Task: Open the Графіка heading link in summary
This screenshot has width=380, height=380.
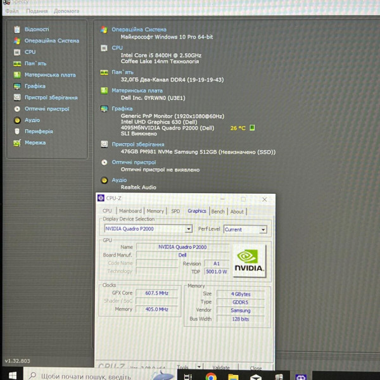Action: (122, 108)
